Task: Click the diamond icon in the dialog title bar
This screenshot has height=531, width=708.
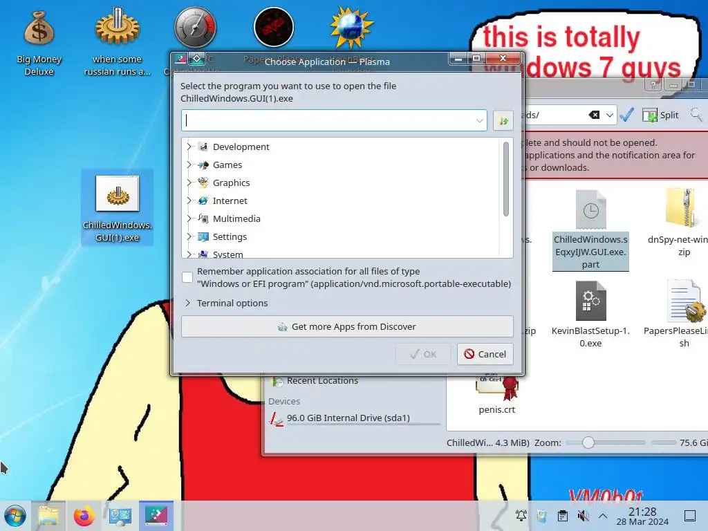Action: click(x=197, y=59)
